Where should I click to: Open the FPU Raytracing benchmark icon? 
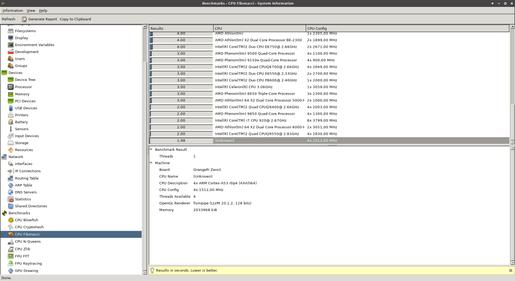11,263
